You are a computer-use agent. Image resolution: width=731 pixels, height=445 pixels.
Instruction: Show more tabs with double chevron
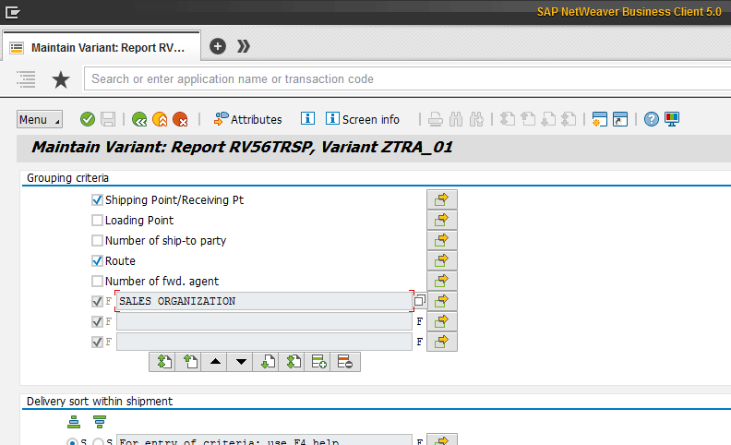(244, 46)
